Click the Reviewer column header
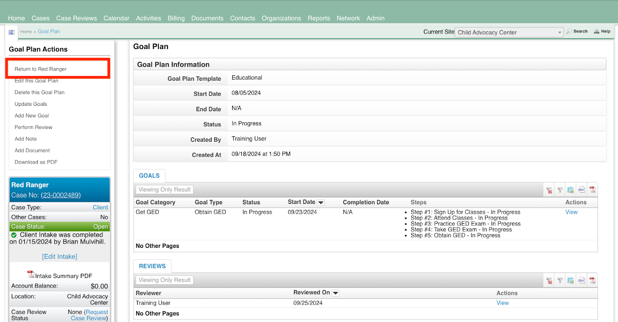Screen dimensions: 618x322 148,293
